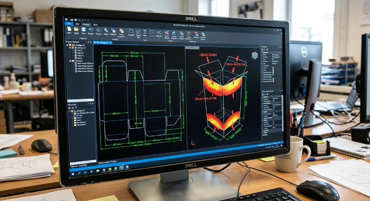This screenshot has height=201, width=370.
Task: Click the Project Explorer horizontal scrollbar
Action: coord(81,100)
